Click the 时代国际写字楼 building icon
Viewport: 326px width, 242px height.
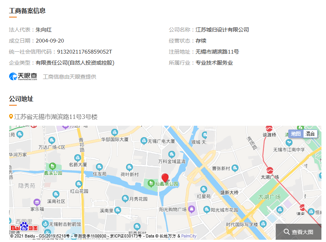[263, 224]
